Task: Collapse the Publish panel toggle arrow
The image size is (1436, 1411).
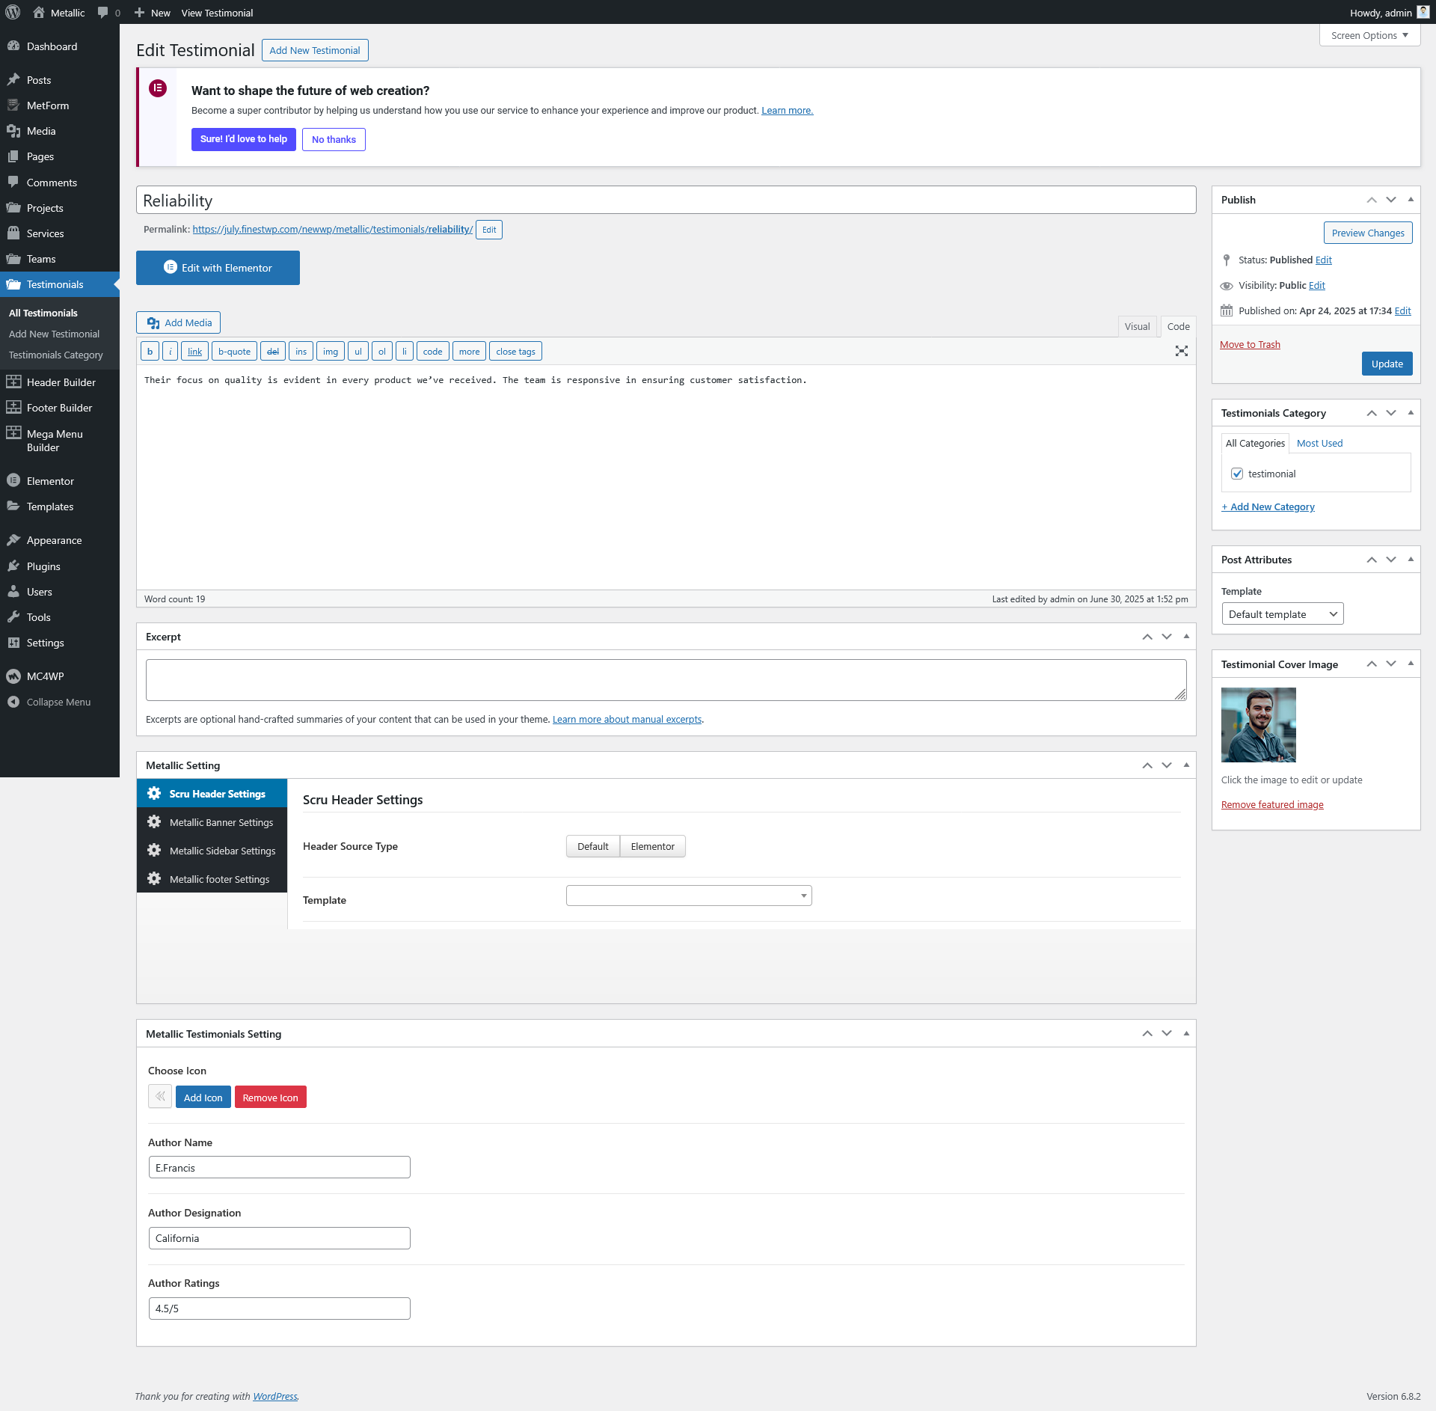Action: pyautogui.click(x=1411, y=200)
